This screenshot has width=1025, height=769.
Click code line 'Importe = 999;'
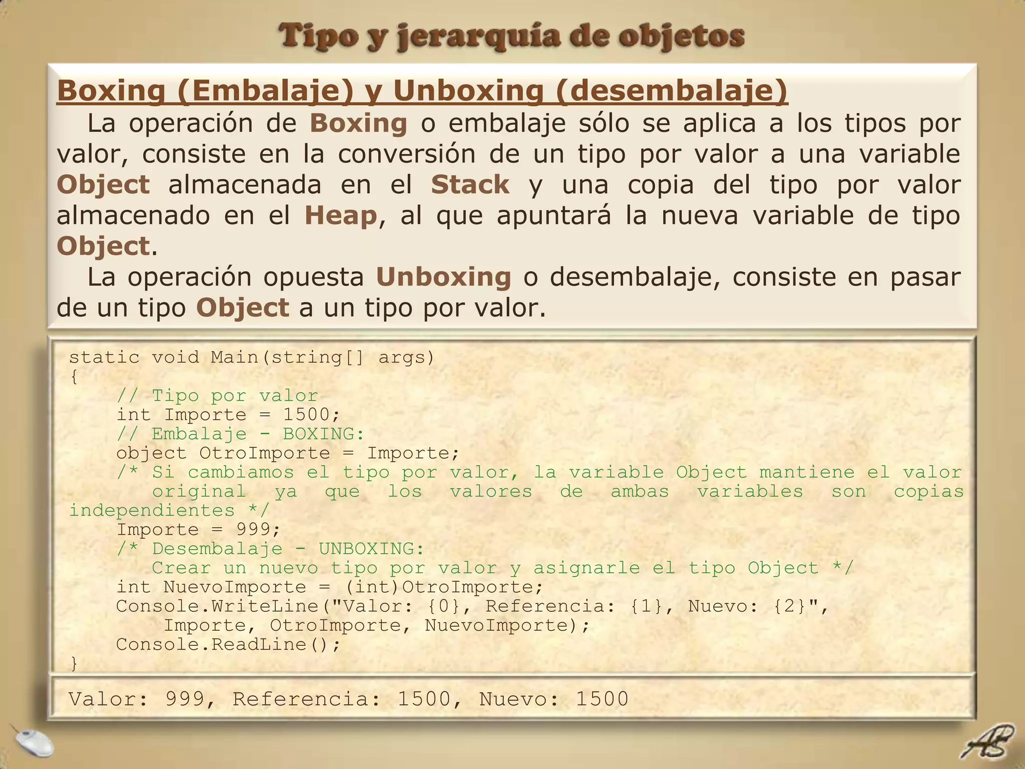(x=199, y=530)
